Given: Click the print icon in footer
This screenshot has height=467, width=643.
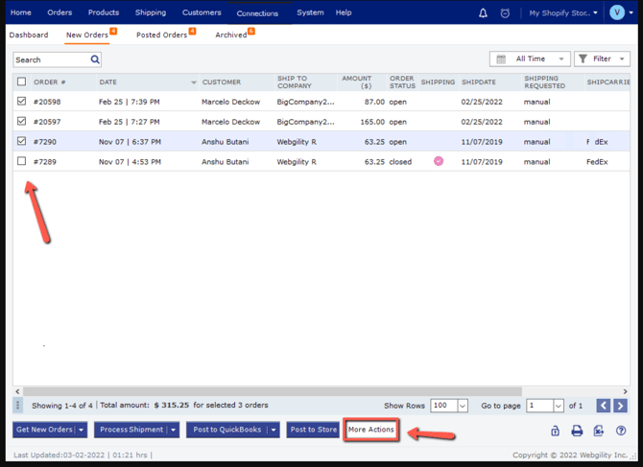Looking at the screenshot, I should pyautogui.click(x=577, y=431).
